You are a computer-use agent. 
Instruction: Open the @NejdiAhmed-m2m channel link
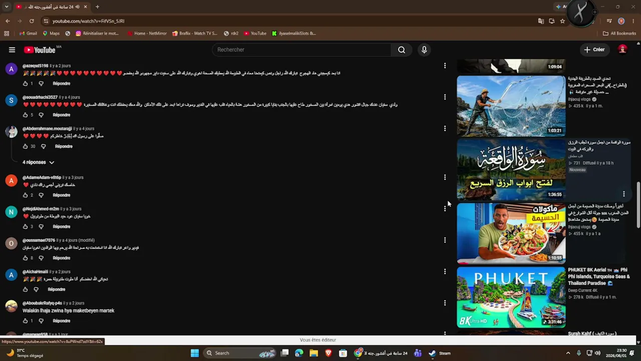[x=41, y=209]
